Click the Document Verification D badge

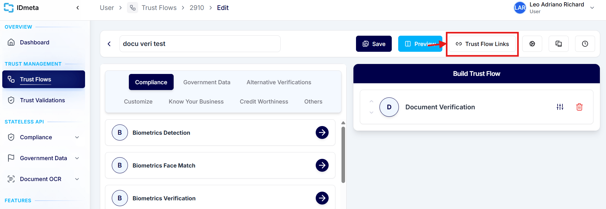389,107
